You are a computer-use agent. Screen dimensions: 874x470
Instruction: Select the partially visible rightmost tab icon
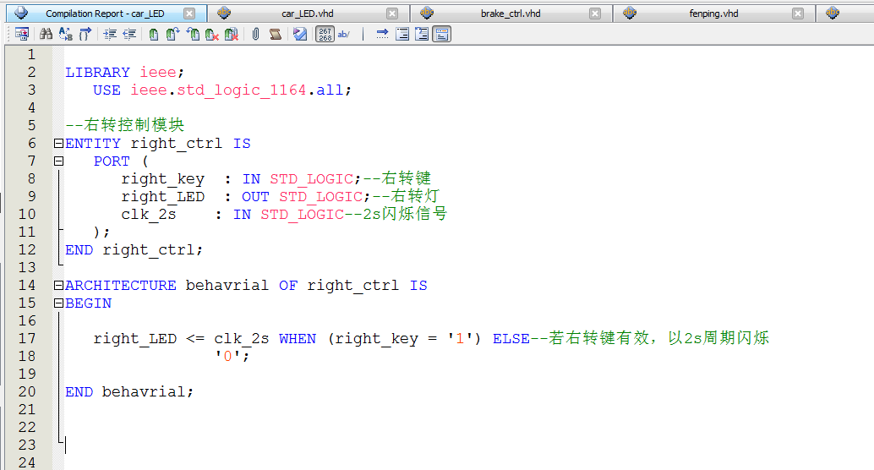pos(833,13)
